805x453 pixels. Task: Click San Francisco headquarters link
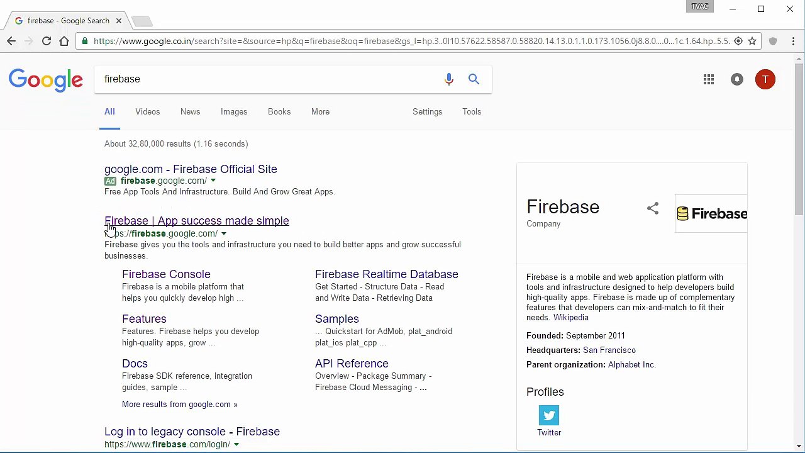609,350
